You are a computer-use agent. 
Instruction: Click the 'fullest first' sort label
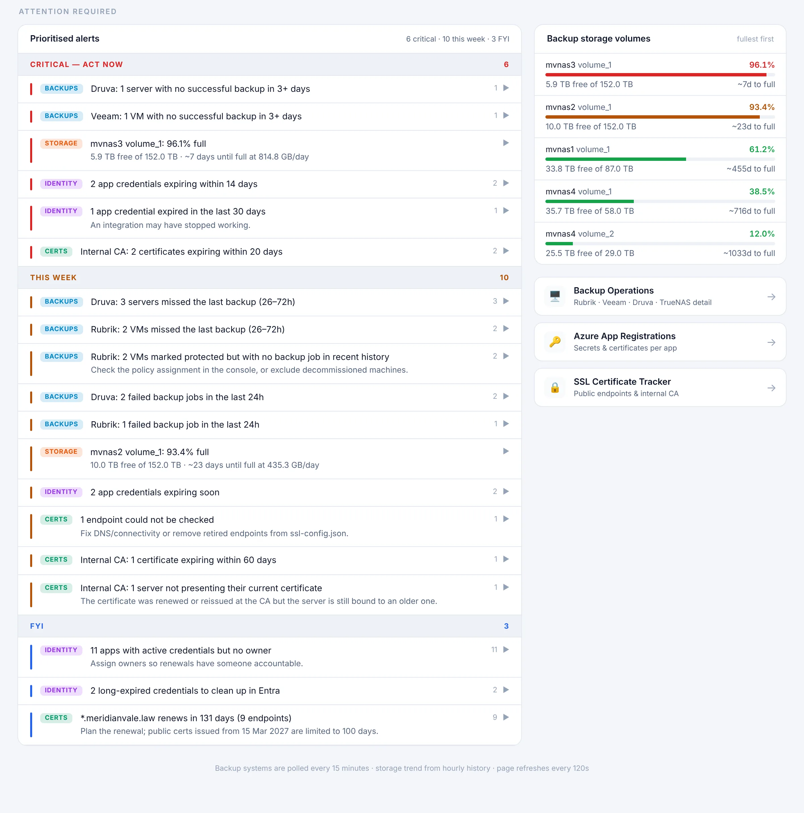coord(755,39)
